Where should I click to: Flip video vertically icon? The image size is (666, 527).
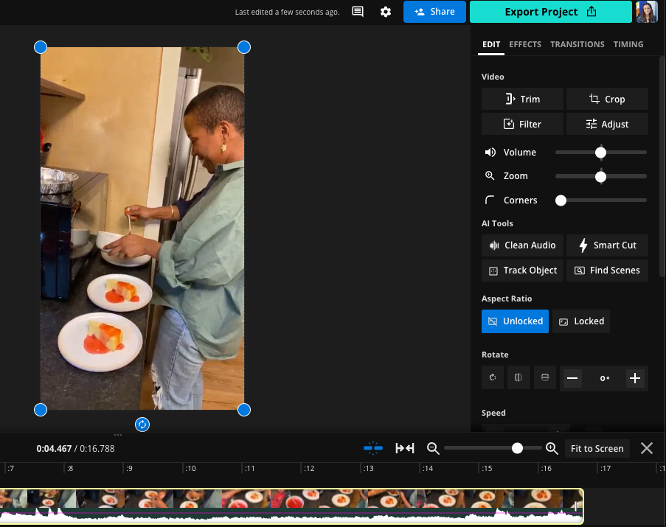click(x=545, y=377)
